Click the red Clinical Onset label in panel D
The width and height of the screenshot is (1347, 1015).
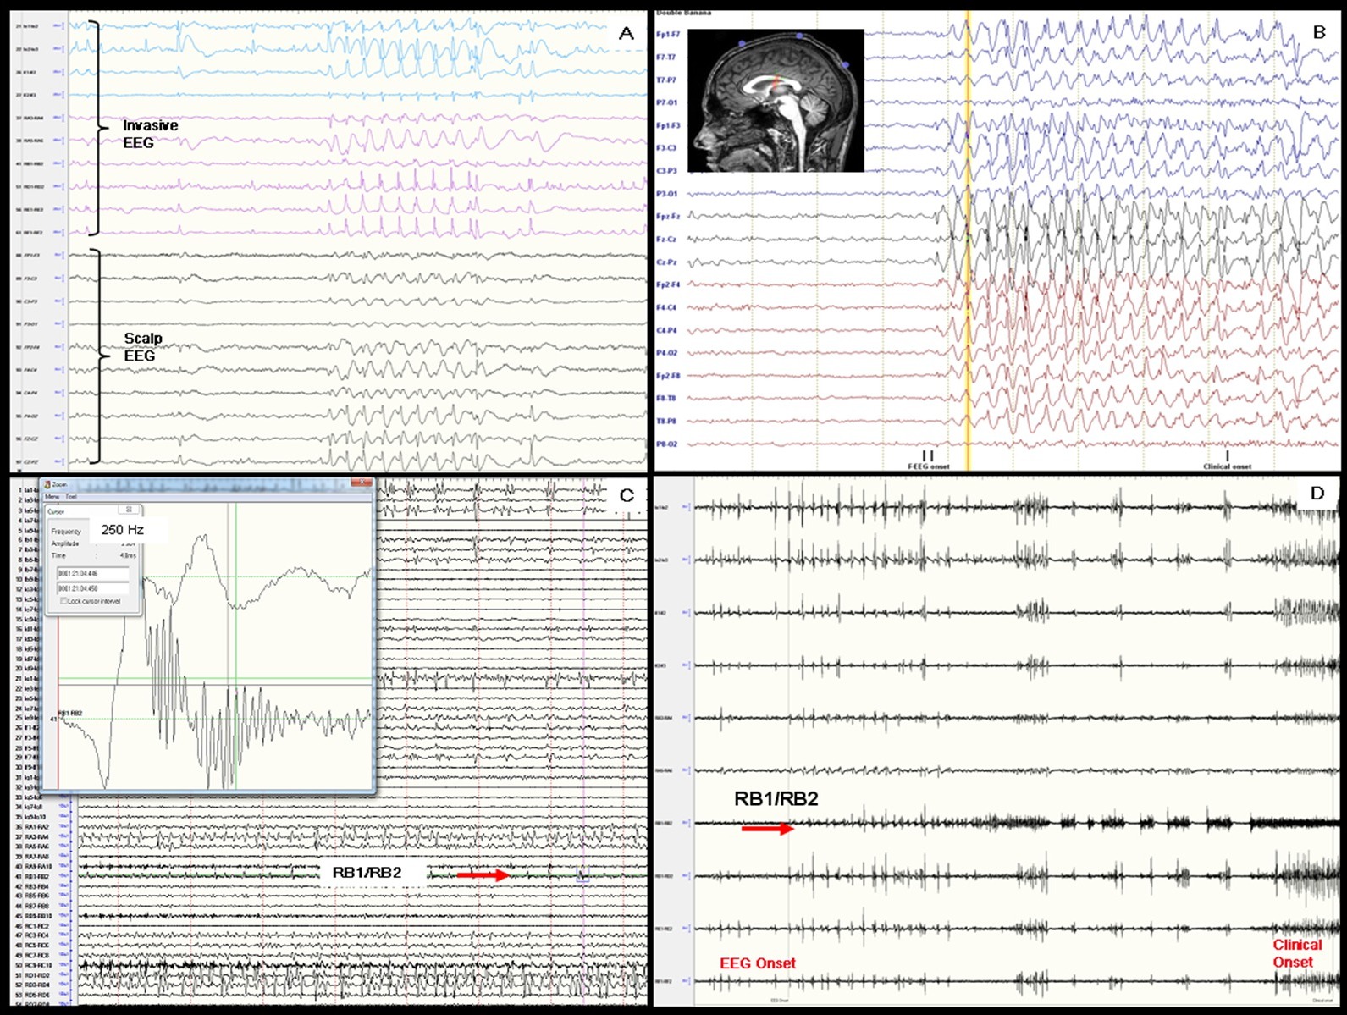coord(1296,953)
